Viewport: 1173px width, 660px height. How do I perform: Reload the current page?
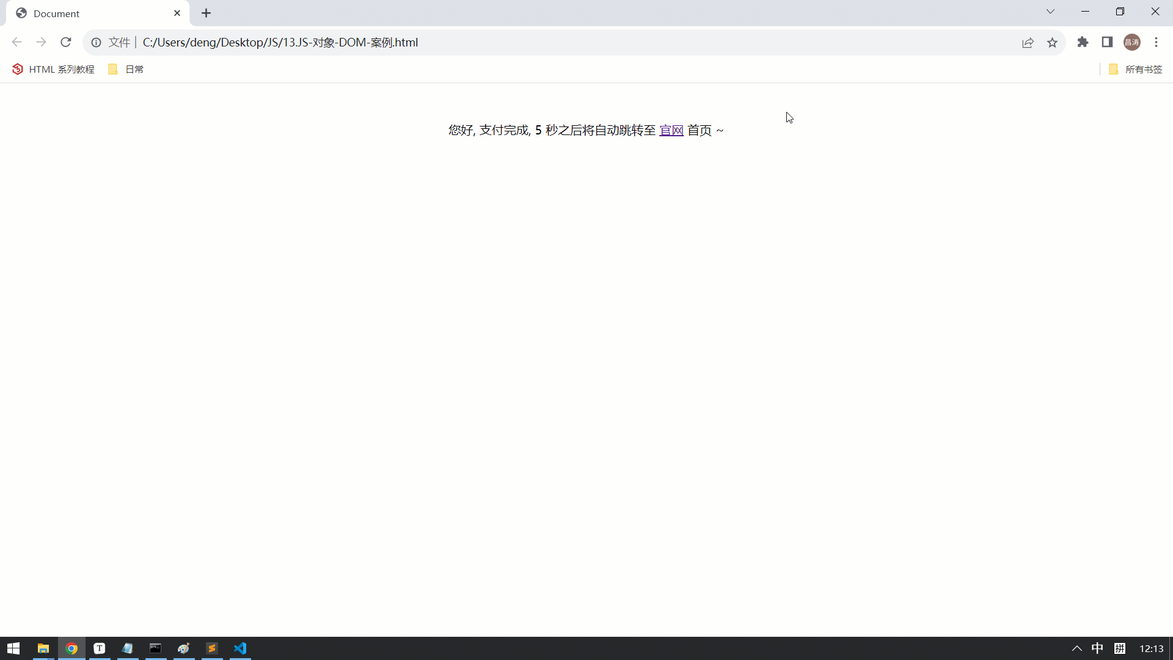[66, 42]
